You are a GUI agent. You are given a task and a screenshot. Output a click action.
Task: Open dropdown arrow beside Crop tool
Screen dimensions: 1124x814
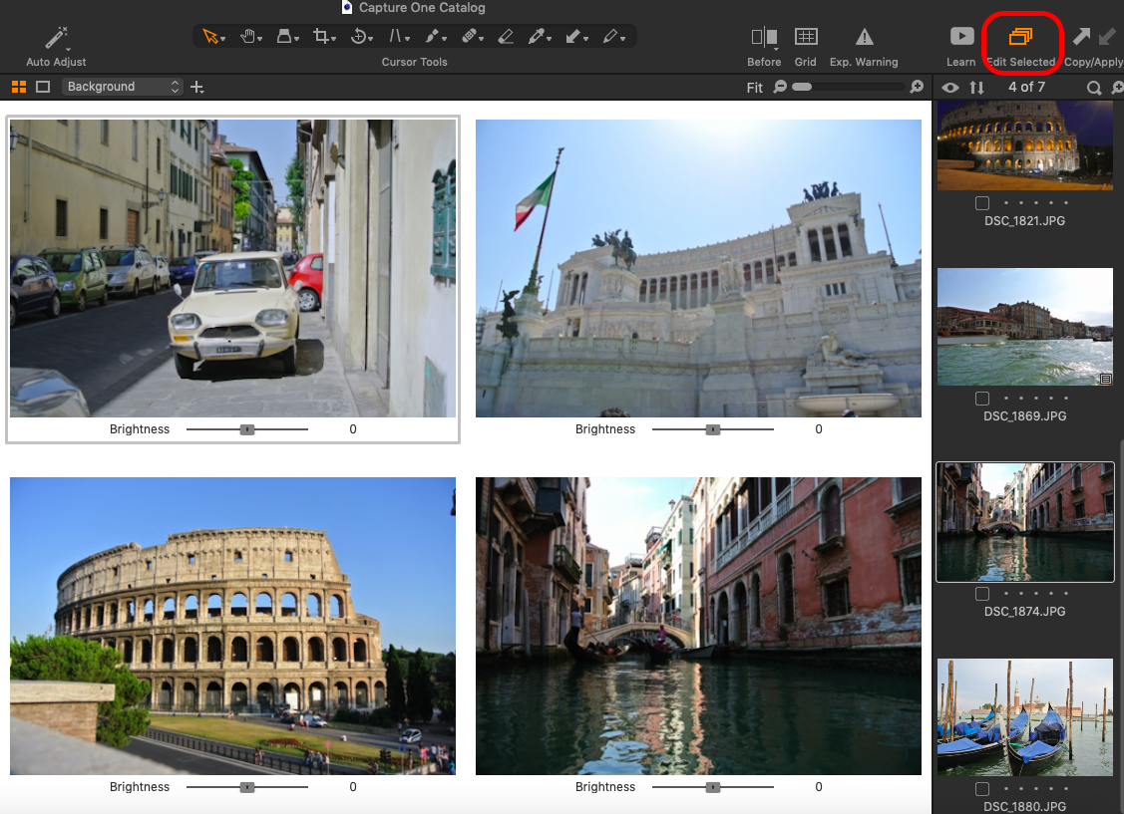coord(334,39)
